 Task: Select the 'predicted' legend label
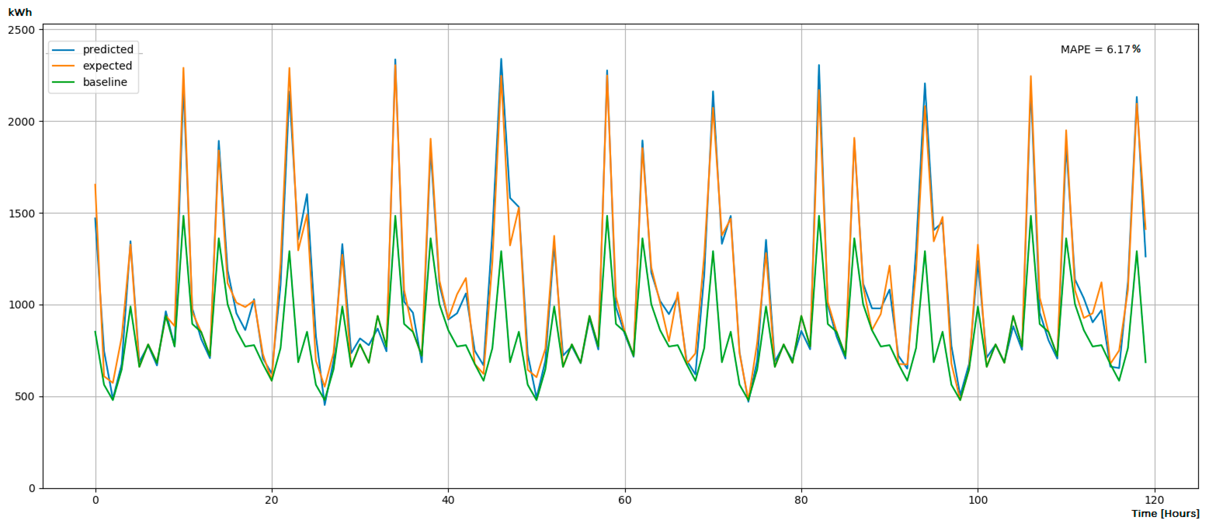108,50
